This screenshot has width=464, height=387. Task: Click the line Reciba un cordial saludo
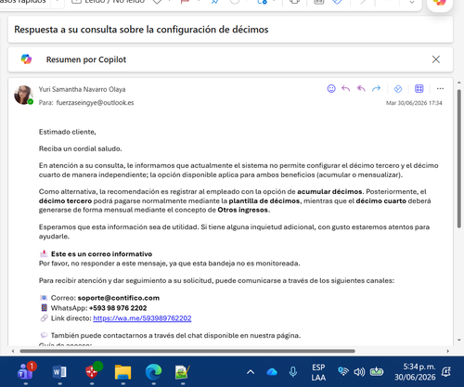[x=81, y=148]
